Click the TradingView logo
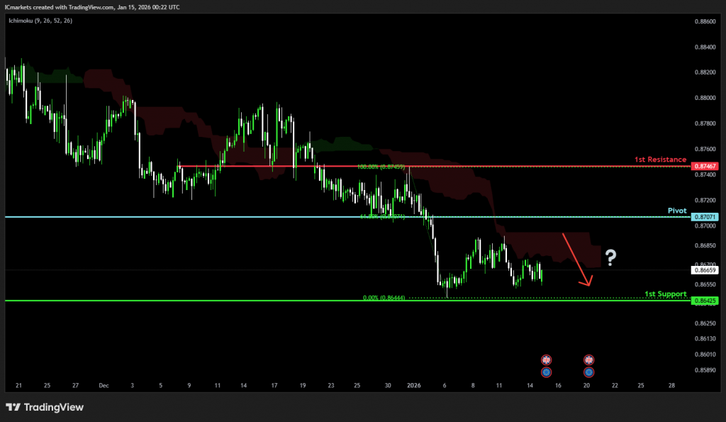 tap(45, 407)
